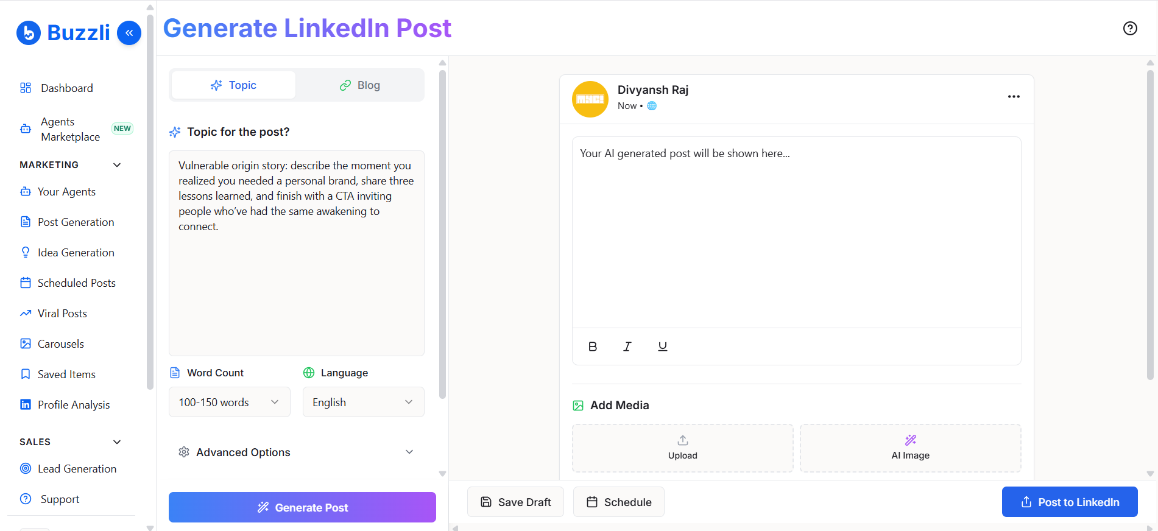Click the Support question icon
The image size is (1158, 531).
(26, 499)
